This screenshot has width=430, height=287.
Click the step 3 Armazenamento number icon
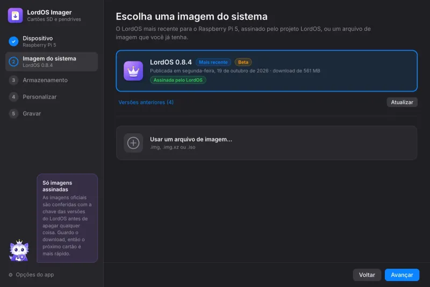click(13, 80)
